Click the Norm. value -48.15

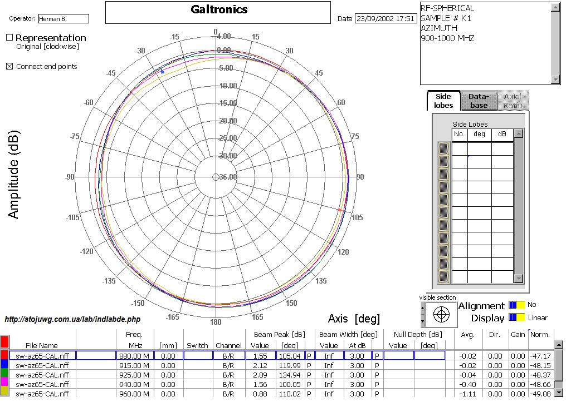(x=540, y=365)
